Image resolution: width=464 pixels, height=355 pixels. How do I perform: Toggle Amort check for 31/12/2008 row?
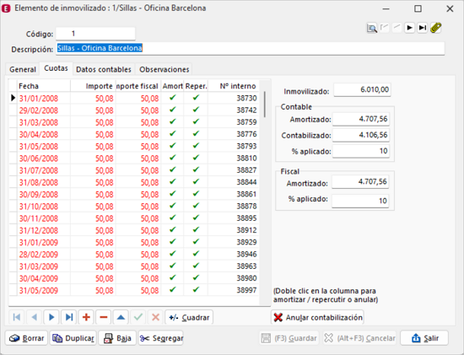pos(173,229)
